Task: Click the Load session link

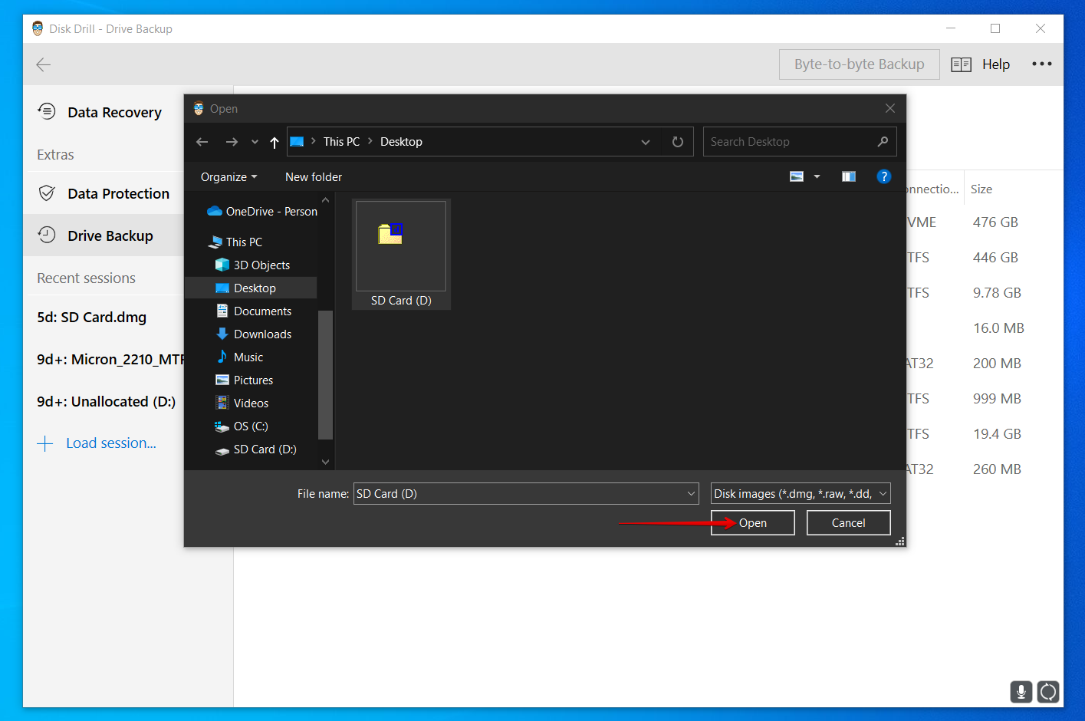Action: click(111, 443)
